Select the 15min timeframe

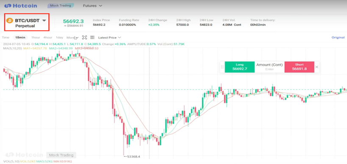pyautogui.click(x=20, y=38)
